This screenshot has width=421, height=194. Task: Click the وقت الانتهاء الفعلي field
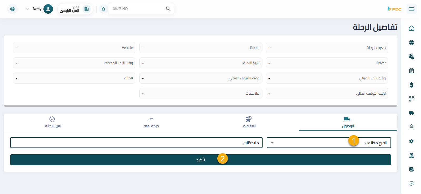coord(201,78)
